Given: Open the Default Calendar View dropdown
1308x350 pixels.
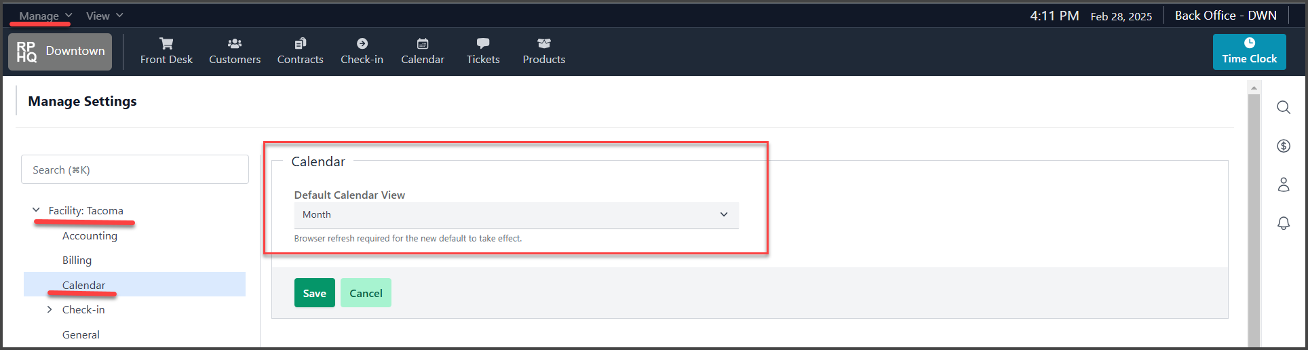Looking at the screenshot, I should click(x=516, y=214).
